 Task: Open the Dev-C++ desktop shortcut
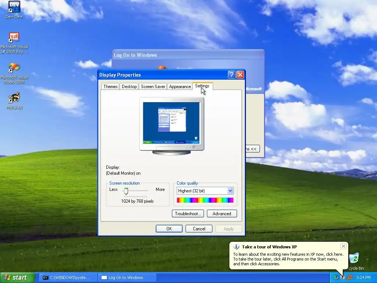14,10
